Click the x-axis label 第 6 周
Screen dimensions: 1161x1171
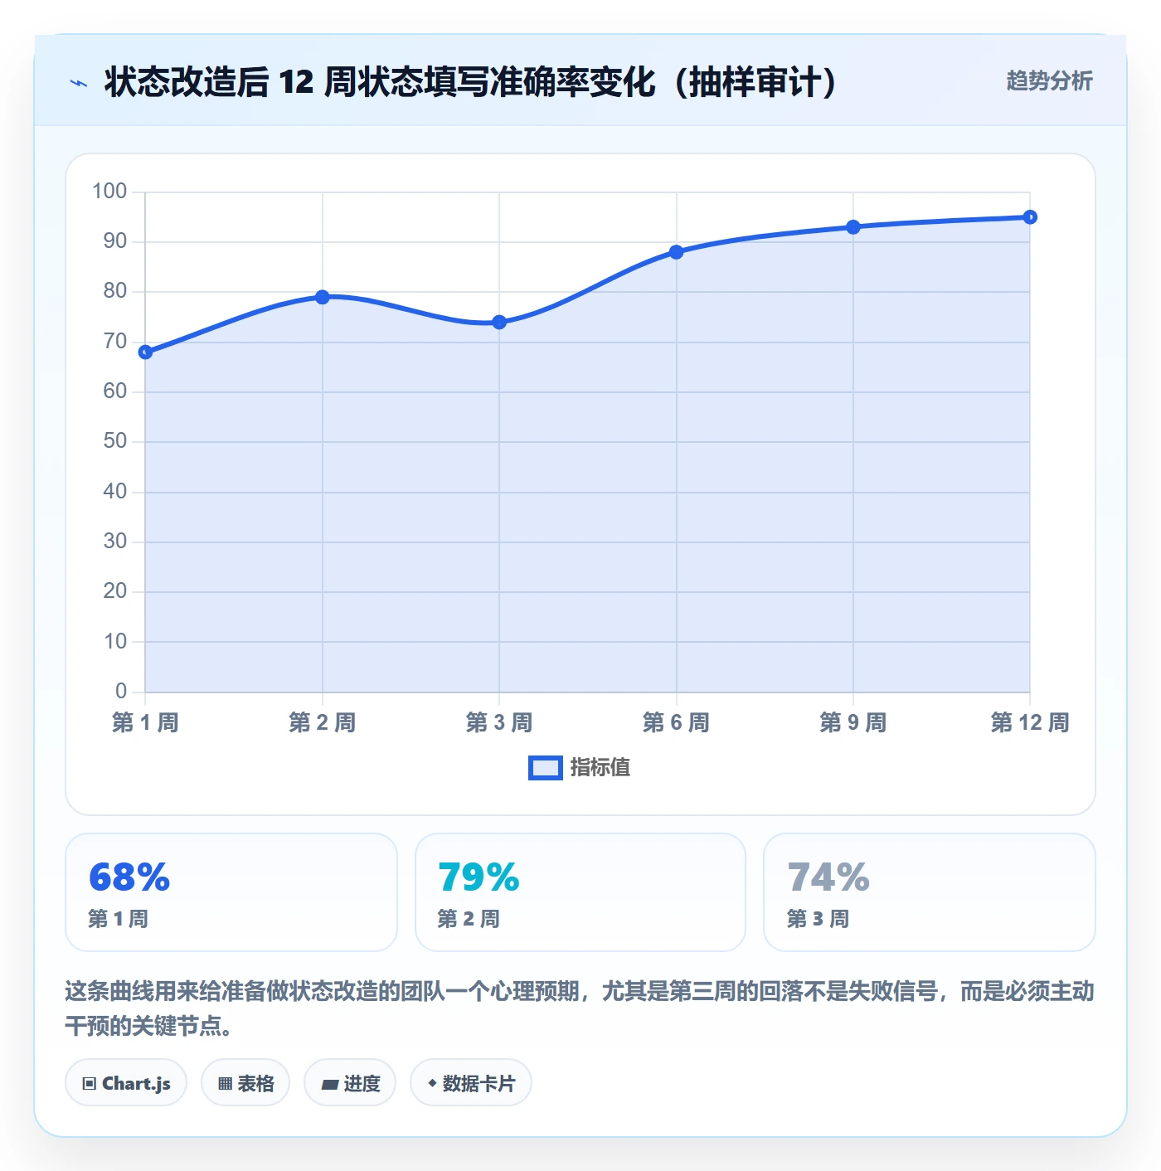pyautogui.click(x=677, y=722)
